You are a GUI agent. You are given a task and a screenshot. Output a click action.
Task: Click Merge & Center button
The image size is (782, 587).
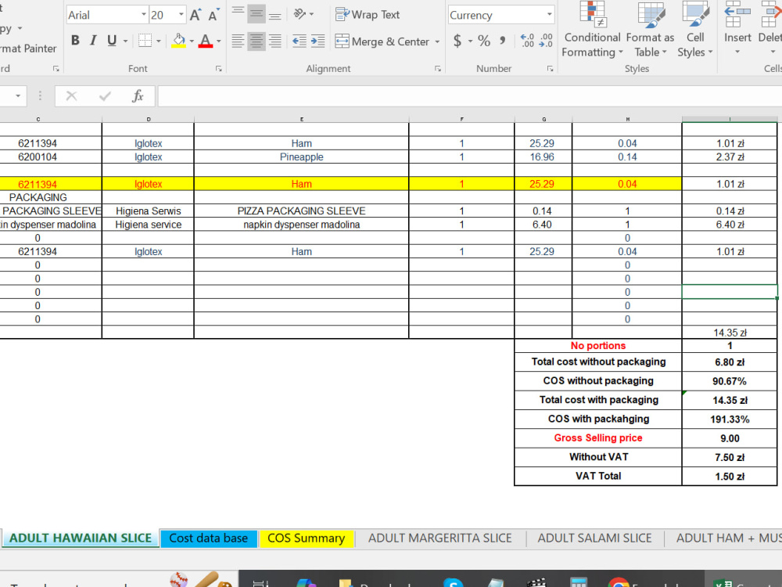click(382, 41)
